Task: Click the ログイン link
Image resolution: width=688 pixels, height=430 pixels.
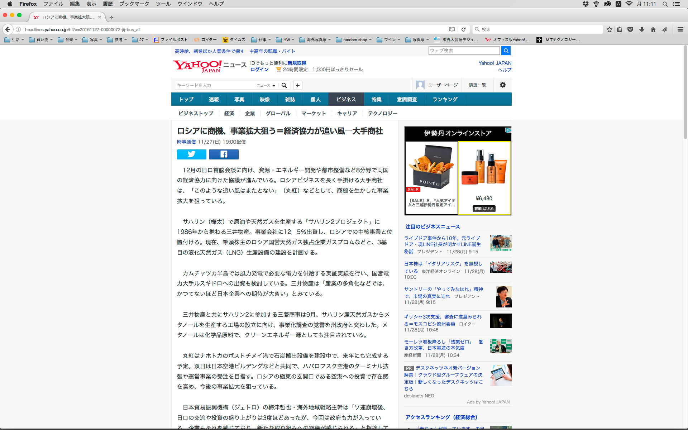Action: point(259,70)
